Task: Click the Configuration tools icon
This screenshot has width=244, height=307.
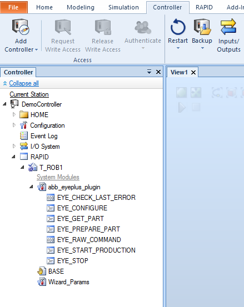Action: (23, 125)
